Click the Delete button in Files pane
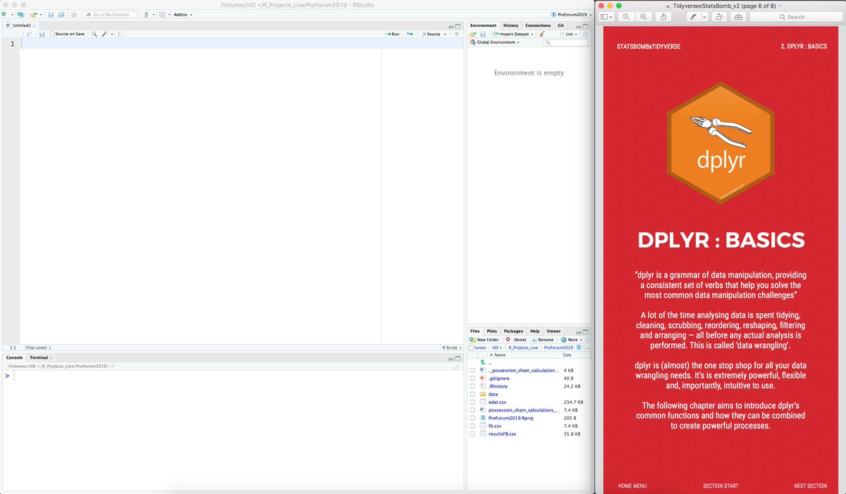 click(515, 340)
